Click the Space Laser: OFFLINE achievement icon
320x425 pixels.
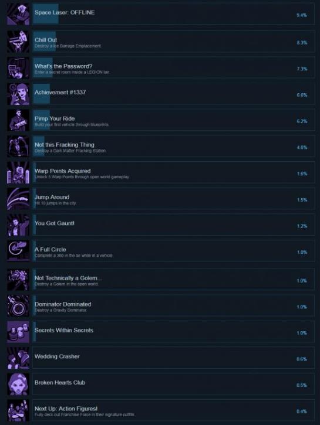pyautogui.click(x=18, y=15)
